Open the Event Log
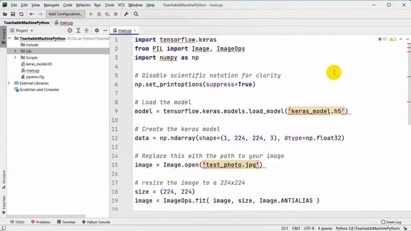 pos(391,222)
